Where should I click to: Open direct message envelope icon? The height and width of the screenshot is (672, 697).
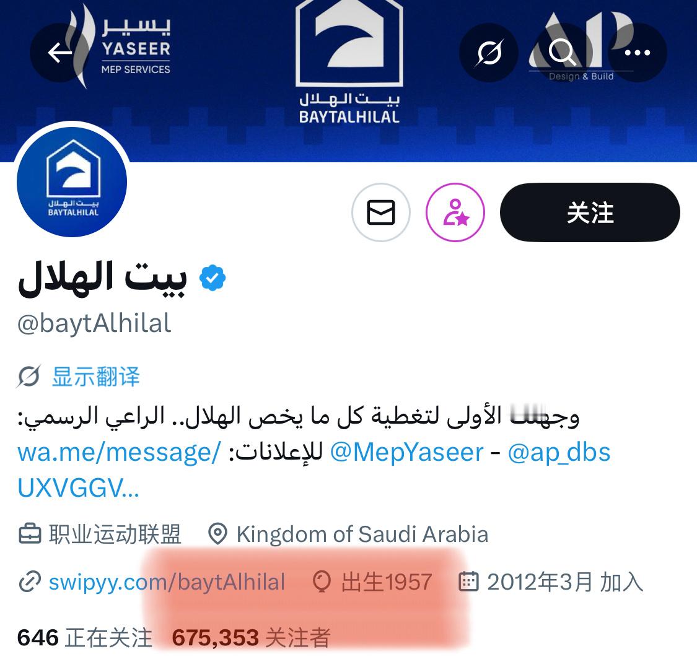(381, 212)
